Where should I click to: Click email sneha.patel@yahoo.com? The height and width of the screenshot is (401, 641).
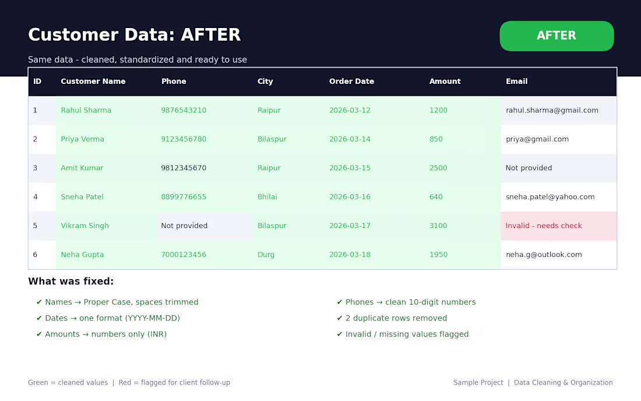[550, 196]
